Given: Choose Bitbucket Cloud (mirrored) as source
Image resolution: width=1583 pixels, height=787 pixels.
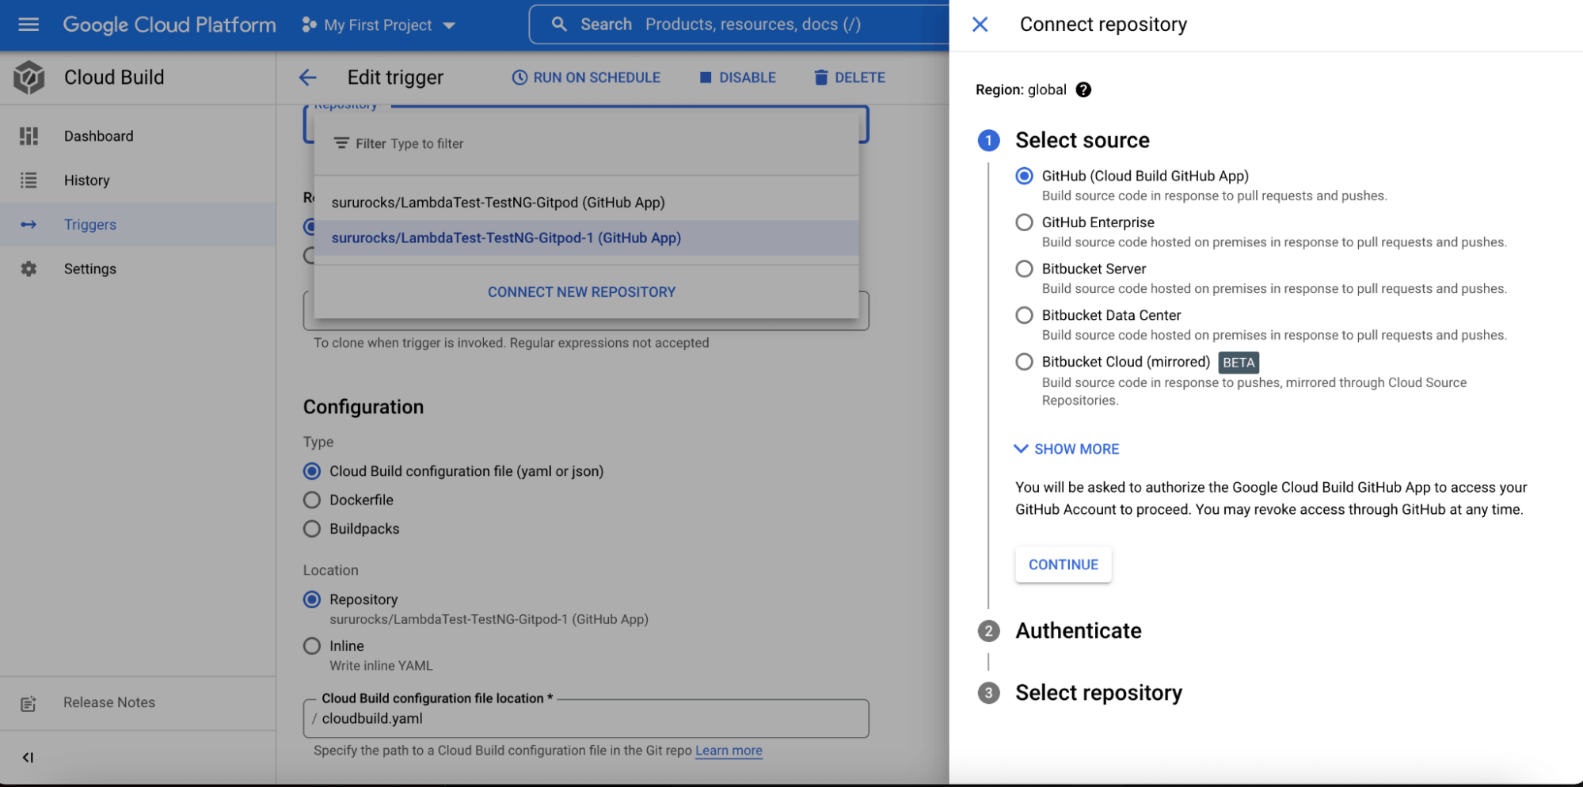Looking at the screenshot, I should coord(1024,362).
